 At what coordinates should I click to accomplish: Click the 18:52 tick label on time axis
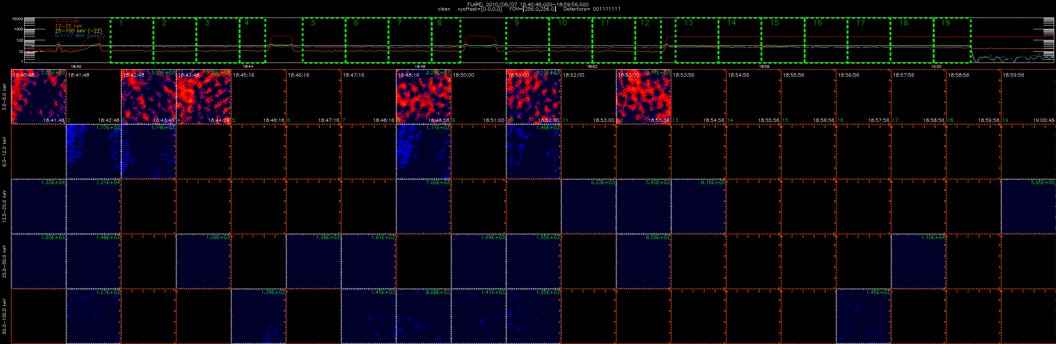592,66
